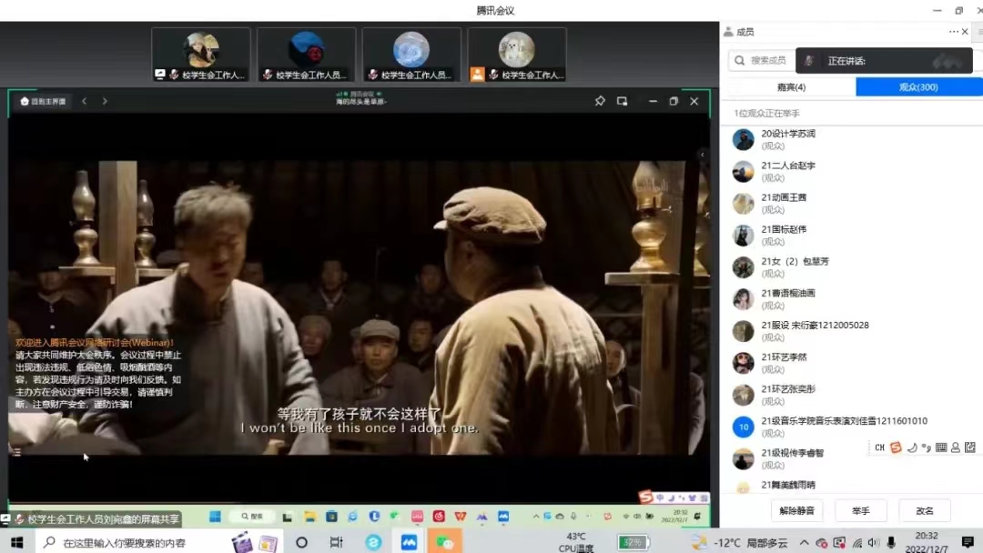Open the soft keyboard icon in IME bar
The height and width of the screenshot is (553, 983).
941,447
